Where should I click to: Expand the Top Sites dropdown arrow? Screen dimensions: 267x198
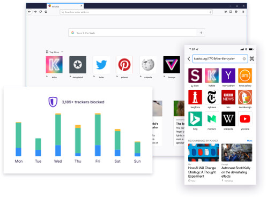[62, 52]
